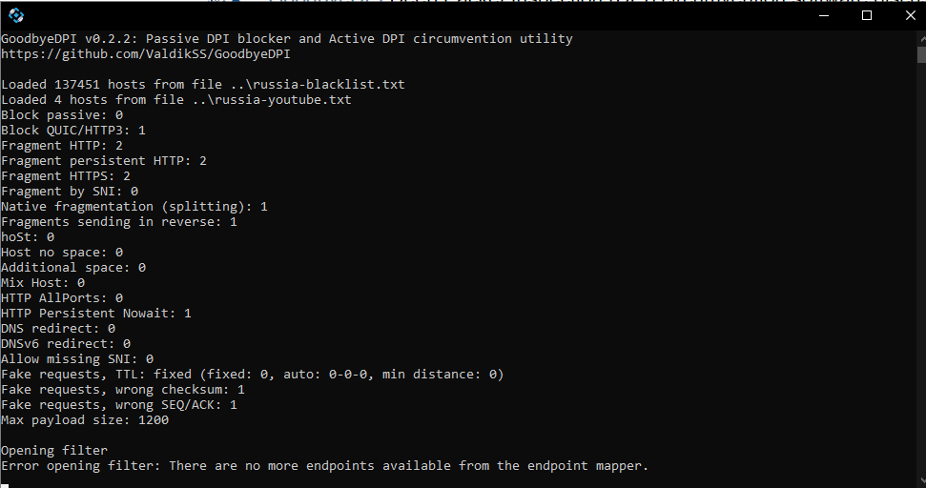The height and width of the screenshot is (488, 926).
Task: Minimize the GoodbyeDPI console window
Action: [x=824, y=15]
